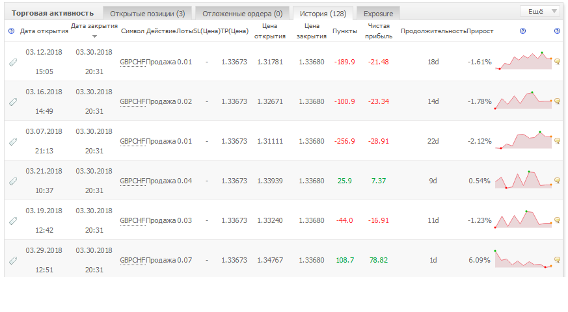
Task: Click paperclip icon in 03.12.2018 row
Action: point(13,62)
